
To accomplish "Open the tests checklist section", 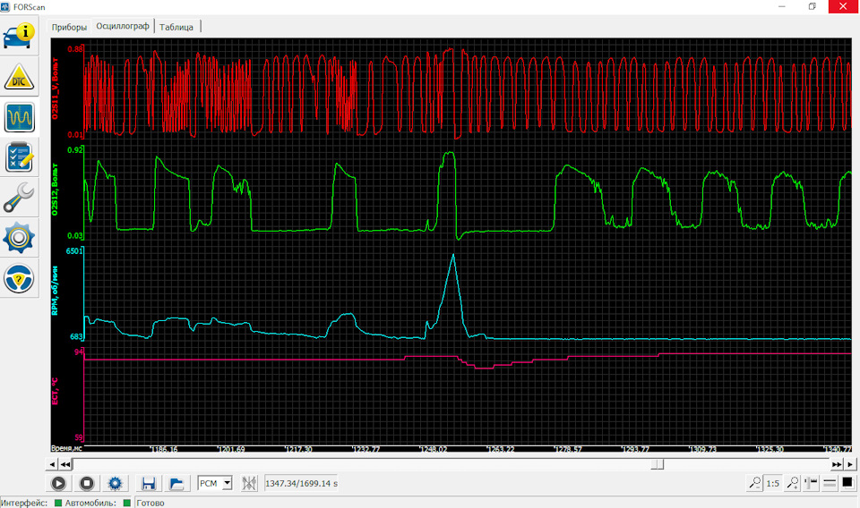I will click(x=19, y=157).
